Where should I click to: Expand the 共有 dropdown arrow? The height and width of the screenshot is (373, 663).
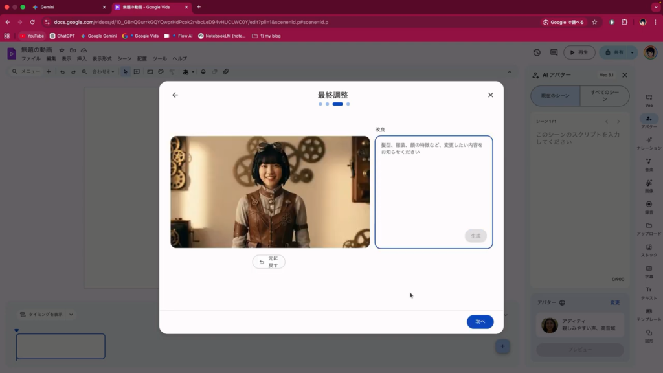(x=633, y=52)
